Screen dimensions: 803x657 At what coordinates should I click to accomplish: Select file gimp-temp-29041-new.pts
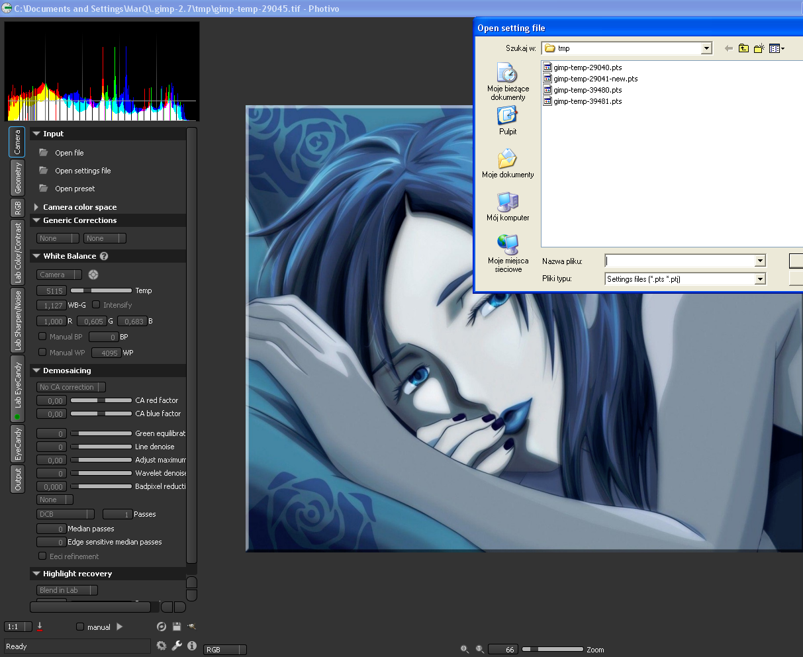(x=590, y=79)
